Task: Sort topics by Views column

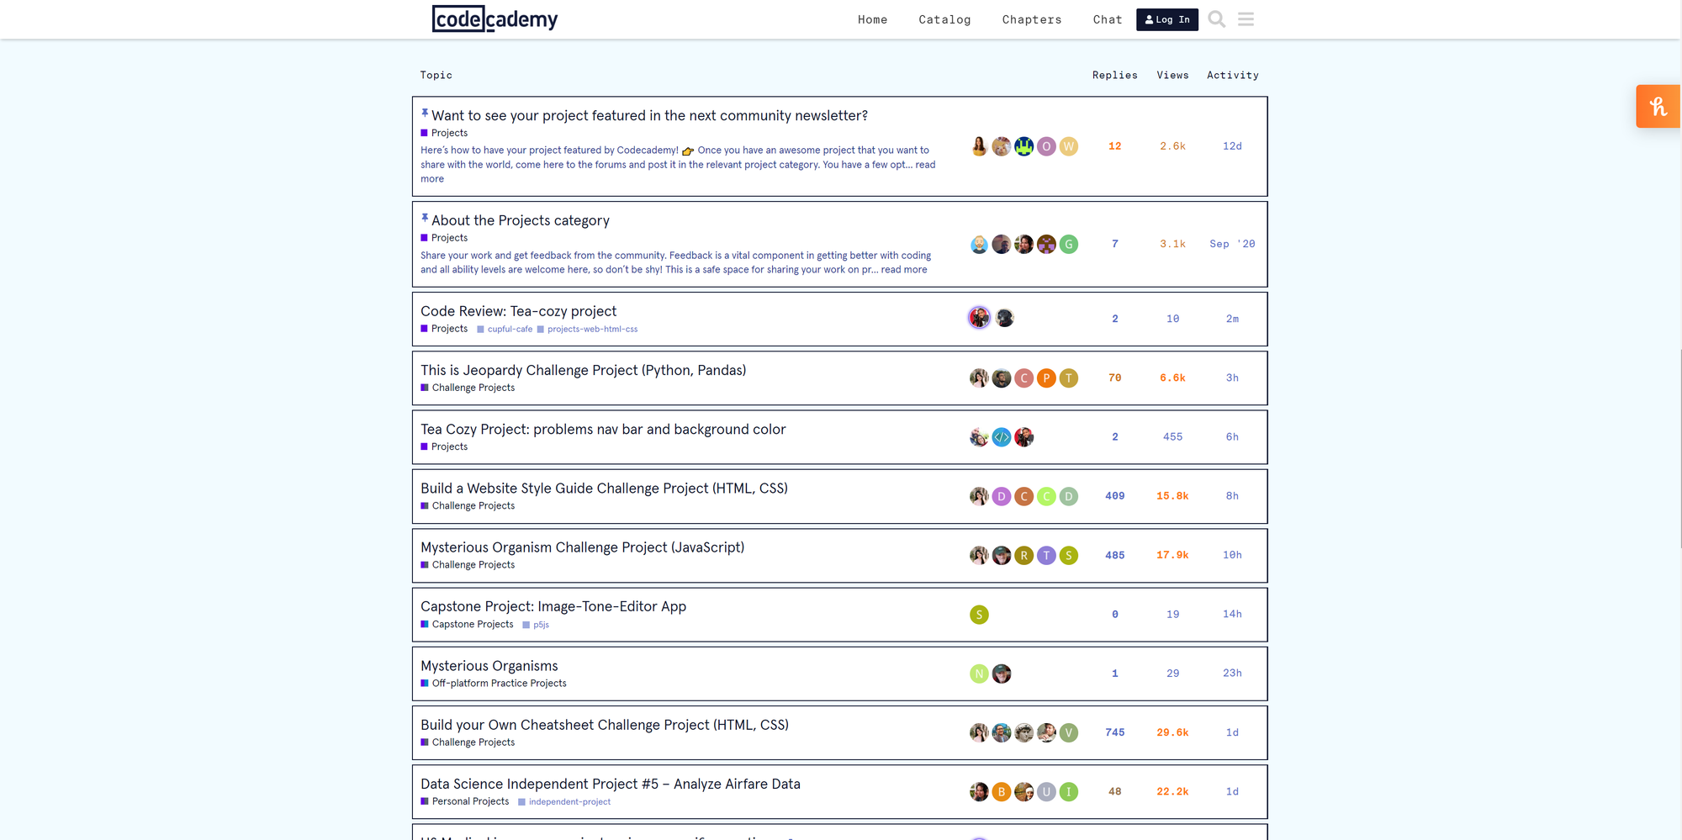Action: [x=1172, y=75]
